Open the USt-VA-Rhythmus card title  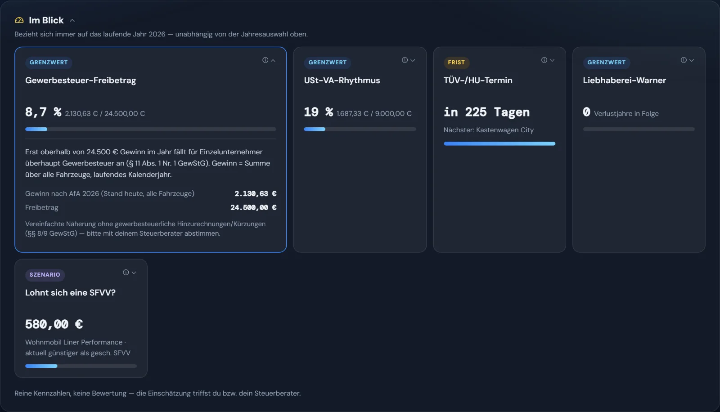(342, 81)
